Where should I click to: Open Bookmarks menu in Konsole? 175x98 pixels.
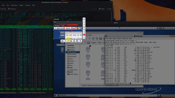pos(14,5)
